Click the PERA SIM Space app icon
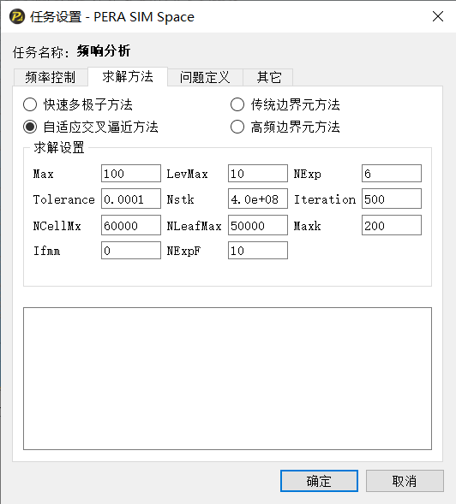This screenshot has width=456, height=504. click(17, 17)
